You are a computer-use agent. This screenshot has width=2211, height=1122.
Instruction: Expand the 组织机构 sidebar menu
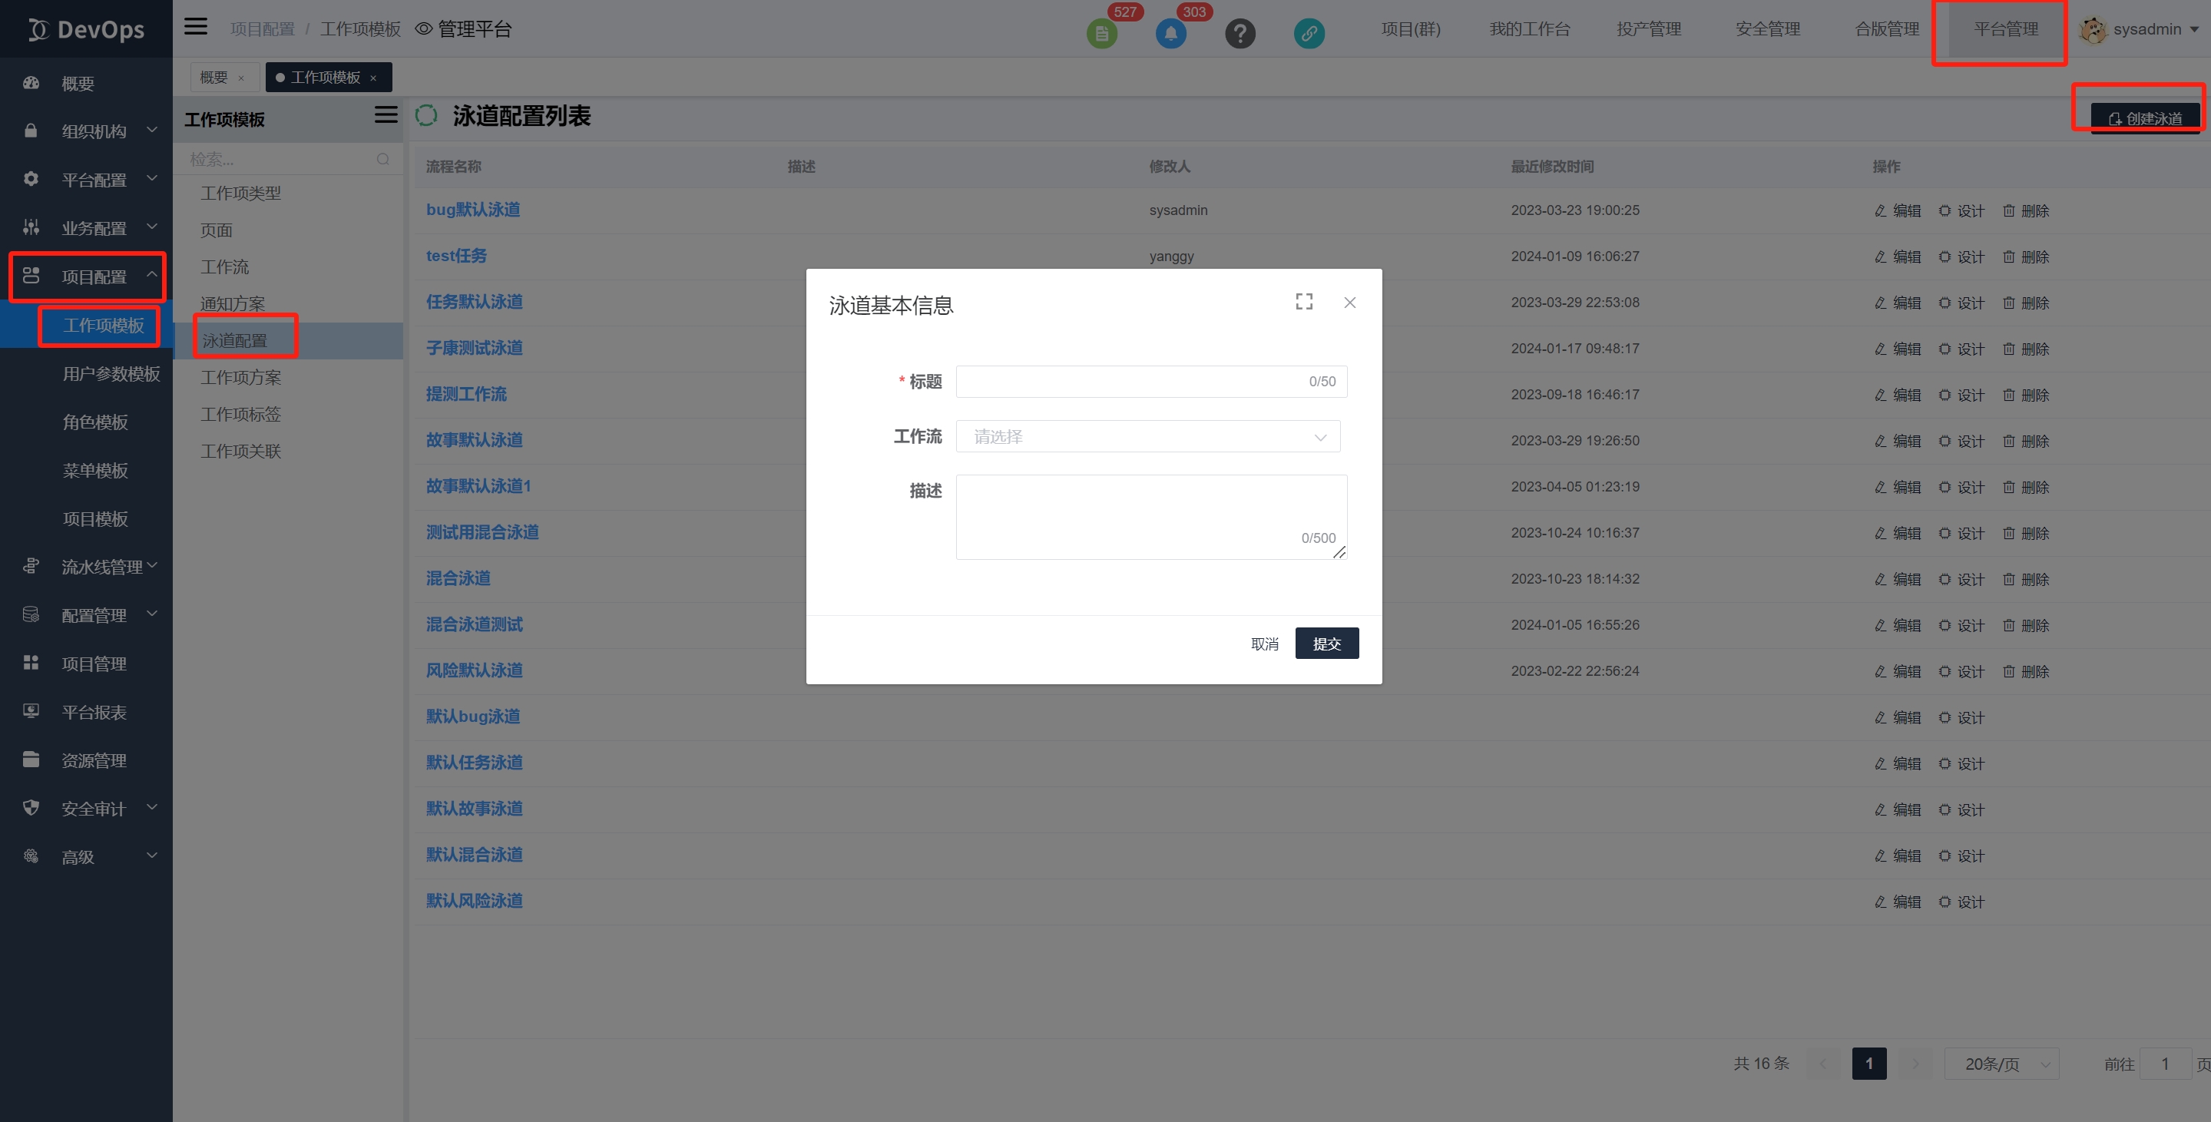tap(93, 131)
